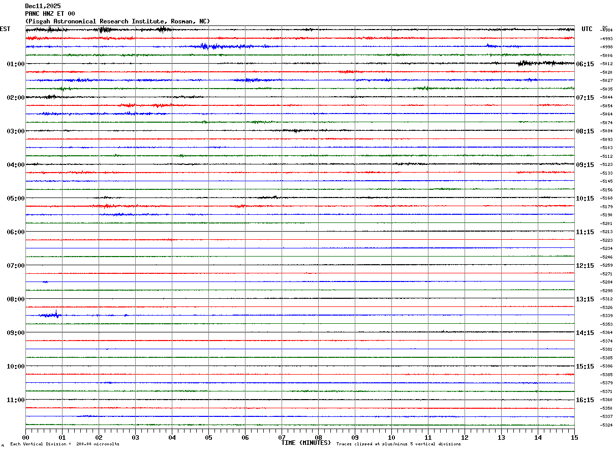
Task: Click the "09:15" UTC time label
Action: tap(585, 165)
